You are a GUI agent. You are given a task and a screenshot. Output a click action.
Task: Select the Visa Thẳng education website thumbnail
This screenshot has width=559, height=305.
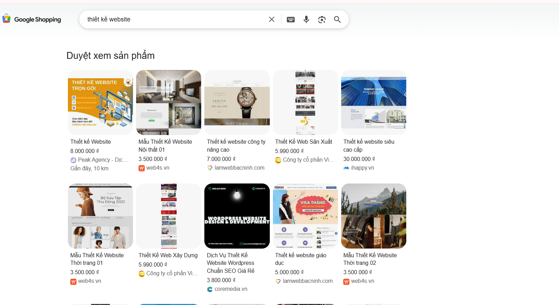coord(305,216)
